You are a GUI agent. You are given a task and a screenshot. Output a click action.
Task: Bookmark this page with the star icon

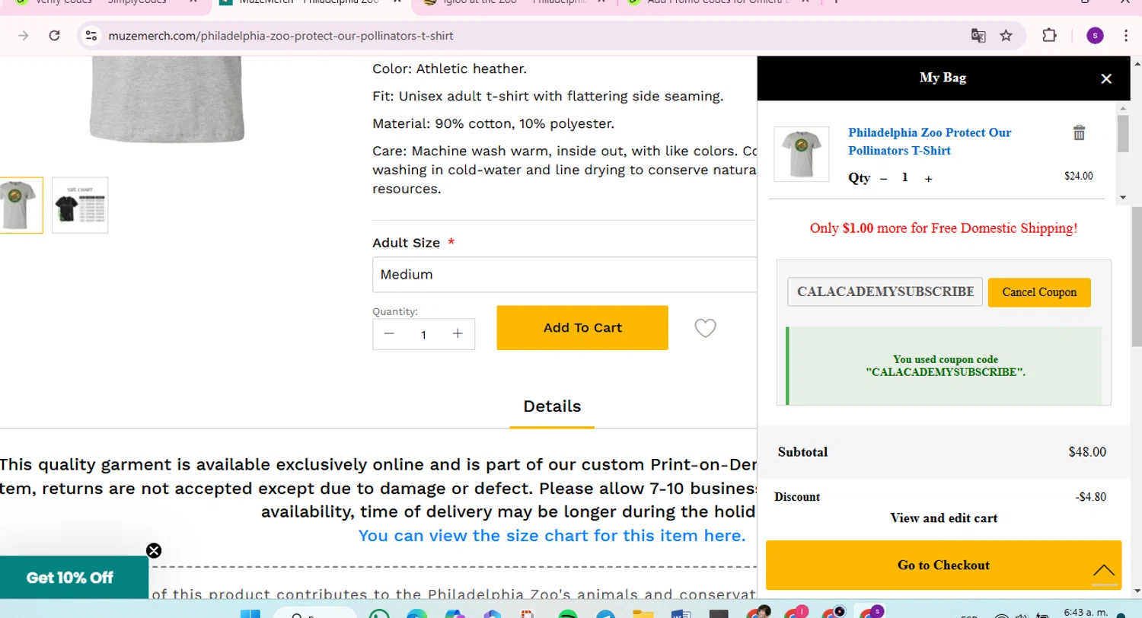pyautogui.click(x=1006, y=36)
